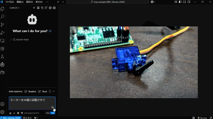Image resolution: width=213 pixels, height=119 pixels.
Task: Open the overflow menu with three dots
Action: click(x=47, y=2)
